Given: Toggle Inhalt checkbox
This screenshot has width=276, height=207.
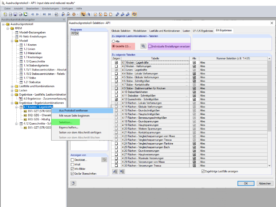Looking at the screenshot, I should point(72,165).
